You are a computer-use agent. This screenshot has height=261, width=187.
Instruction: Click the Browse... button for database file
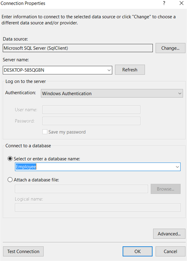[166, 189]
